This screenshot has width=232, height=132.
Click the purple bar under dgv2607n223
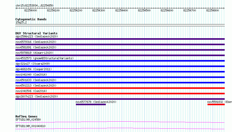coord(120,99)
